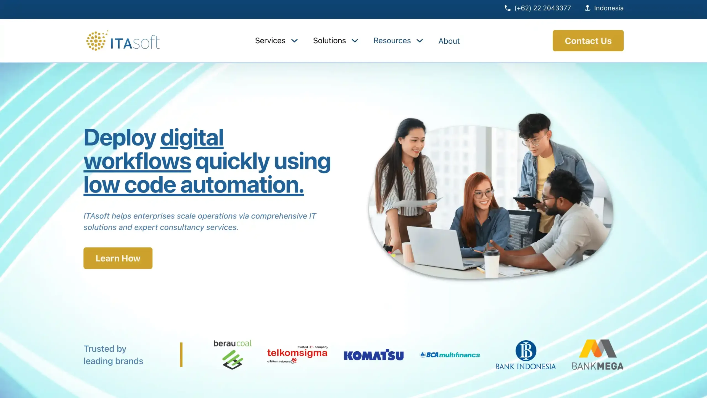
Task: Click the phone number (+62) 22 2043377
Action: click(542, 8)
